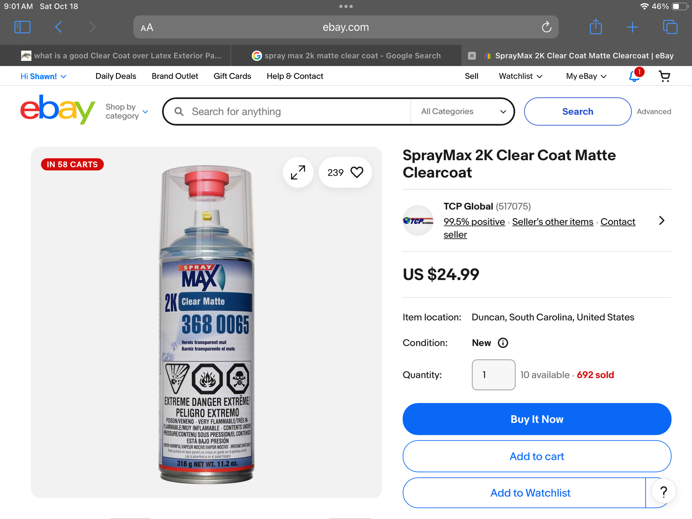
Task: Tap the Safari share icon
Action: click(x=595, y=27)
